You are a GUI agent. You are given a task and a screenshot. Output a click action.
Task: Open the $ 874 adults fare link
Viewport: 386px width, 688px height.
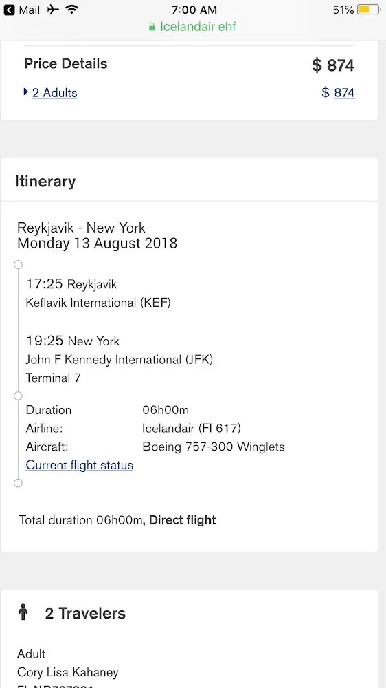point(338,93)
